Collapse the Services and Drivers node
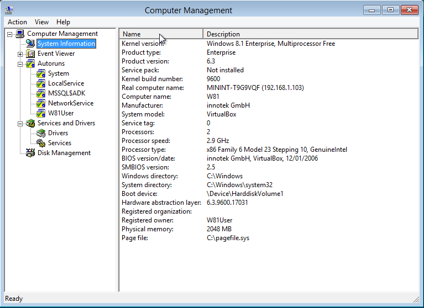This screenshot has width=424, height=308. 20,124
